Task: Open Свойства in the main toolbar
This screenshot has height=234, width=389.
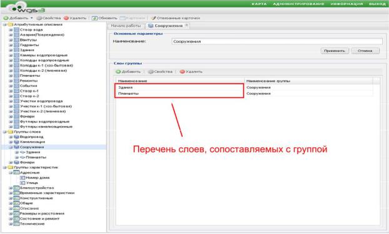Action: [49, 18]
